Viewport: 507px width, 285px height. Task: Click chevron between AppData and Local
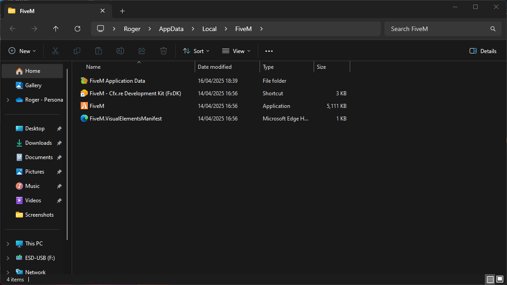(193, 29)
